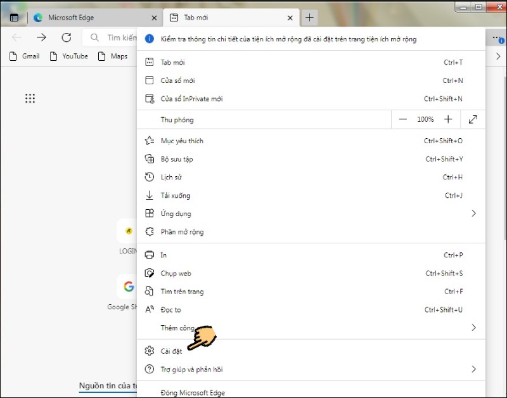Open the tab actions menu icon
Screen dimensions: 507x398
14,18
